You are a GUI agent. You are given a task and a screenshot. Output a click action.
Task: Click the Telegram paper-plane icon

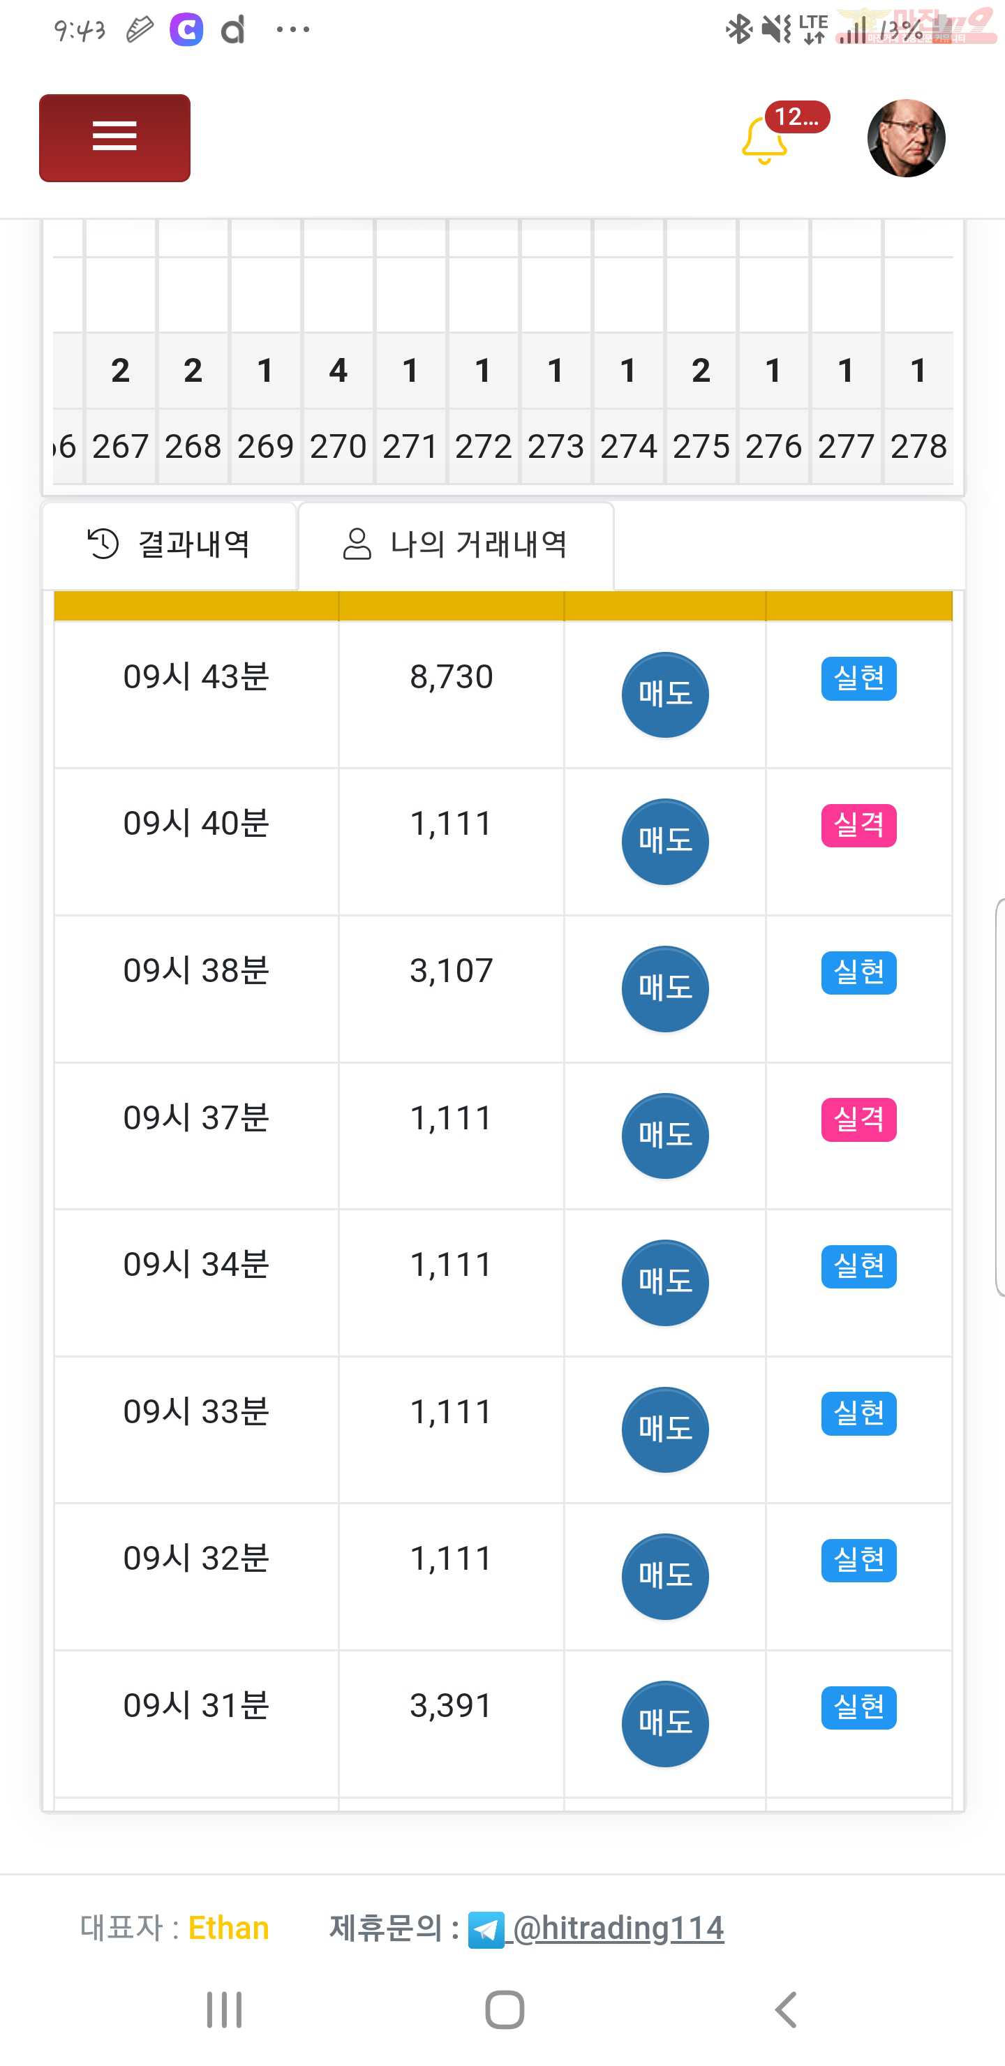[x=486, y=1930]
